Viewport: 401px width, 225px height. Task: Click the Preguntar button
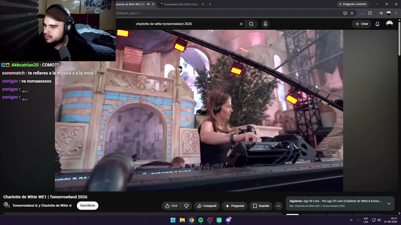coord(235,206)
